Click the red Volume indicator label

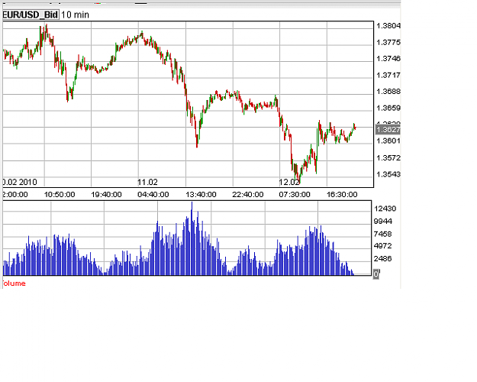click(14, 283)
